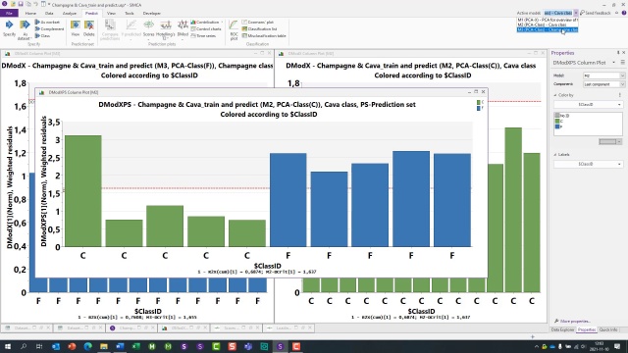Click the View predictionset icon

pyautogui.click(x=75, y=25)
